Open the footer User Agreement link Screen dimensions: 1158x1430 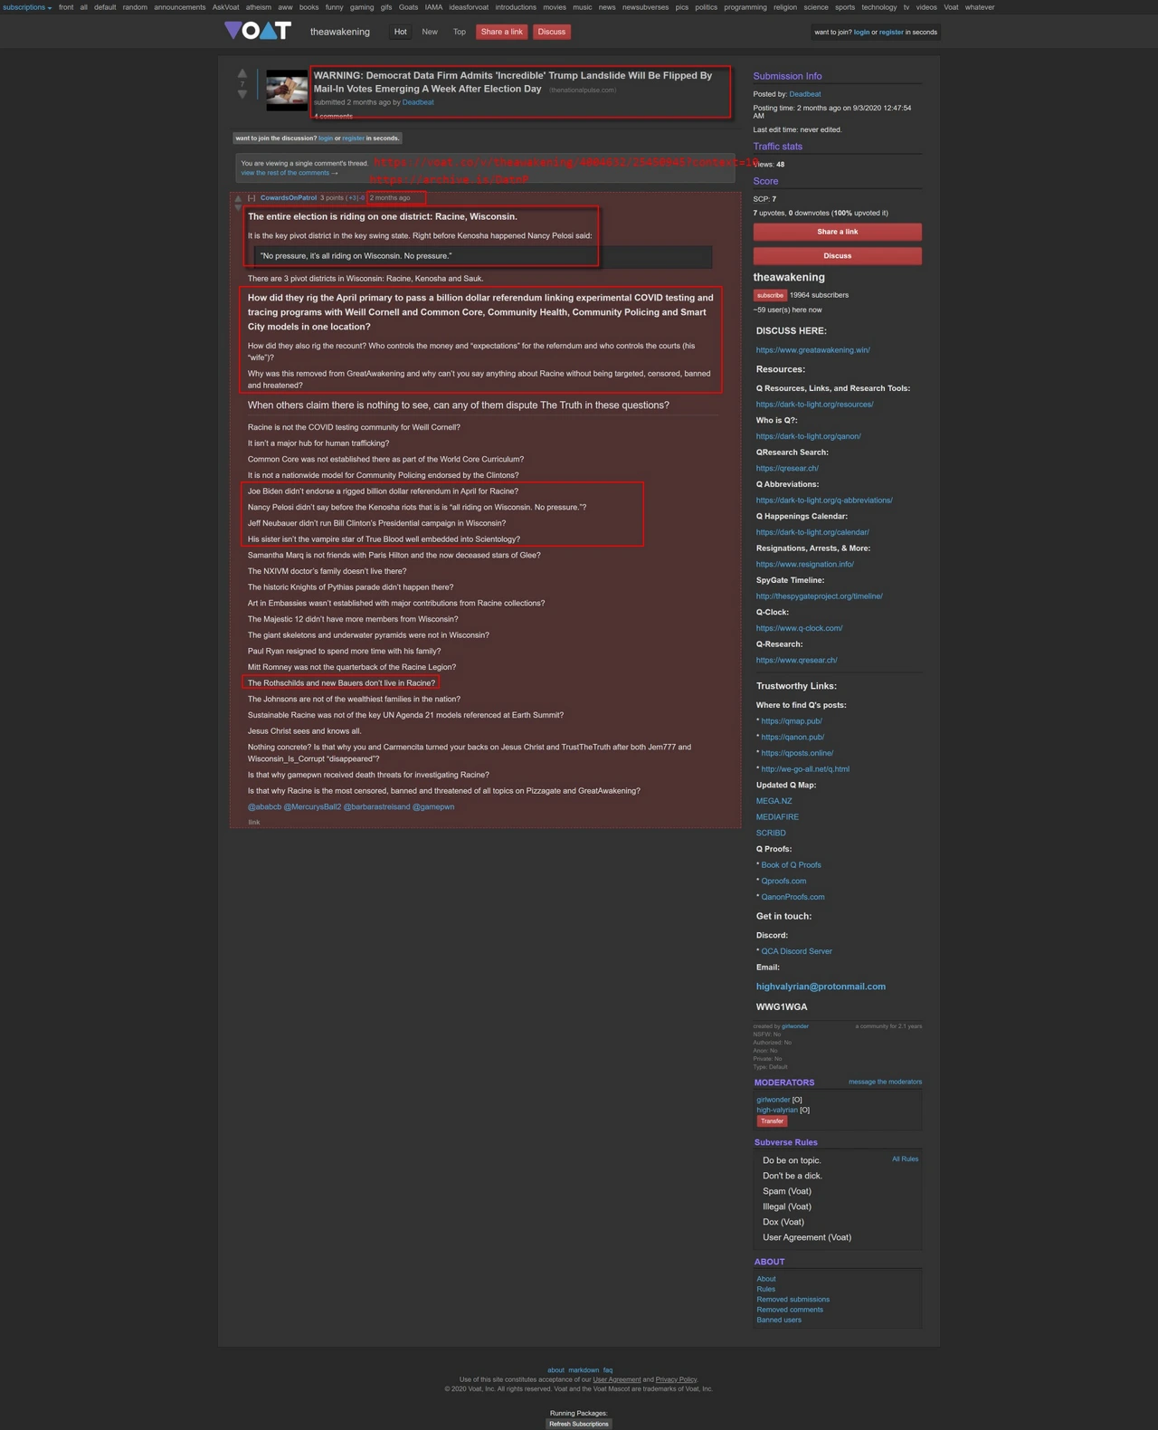pyautogui.click(x=617, y=1379)
